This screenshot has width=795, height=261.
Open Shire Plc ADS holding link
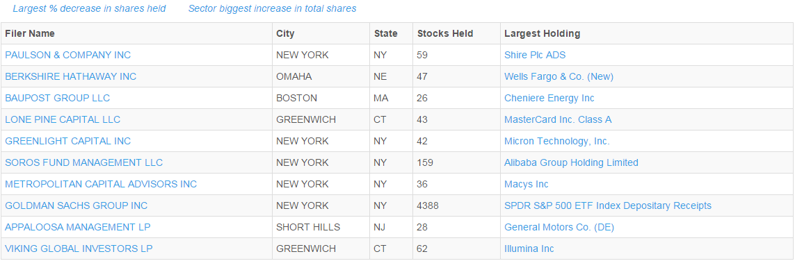pyautogui.click(x=535, y=55)
